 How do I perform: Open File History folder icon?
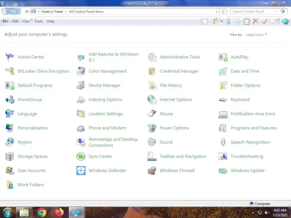tap(152, 85)
